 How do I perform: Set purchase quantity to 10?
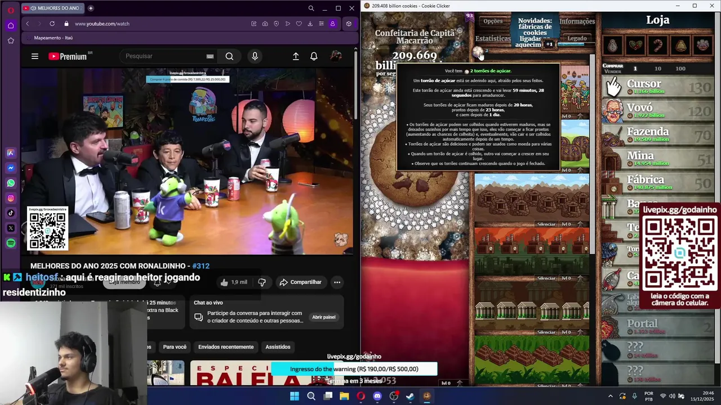657,69
